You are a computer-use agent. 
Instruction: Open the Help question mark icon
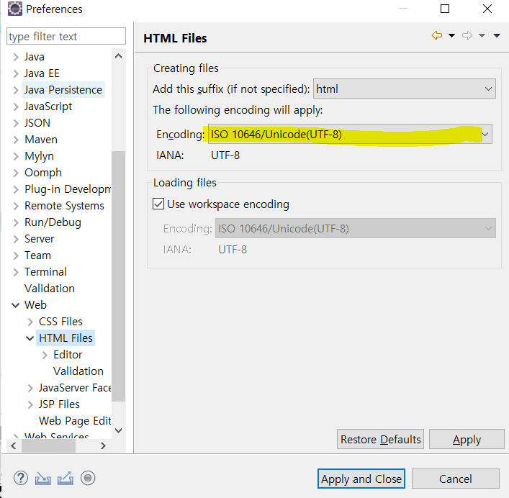click(20, 478)
